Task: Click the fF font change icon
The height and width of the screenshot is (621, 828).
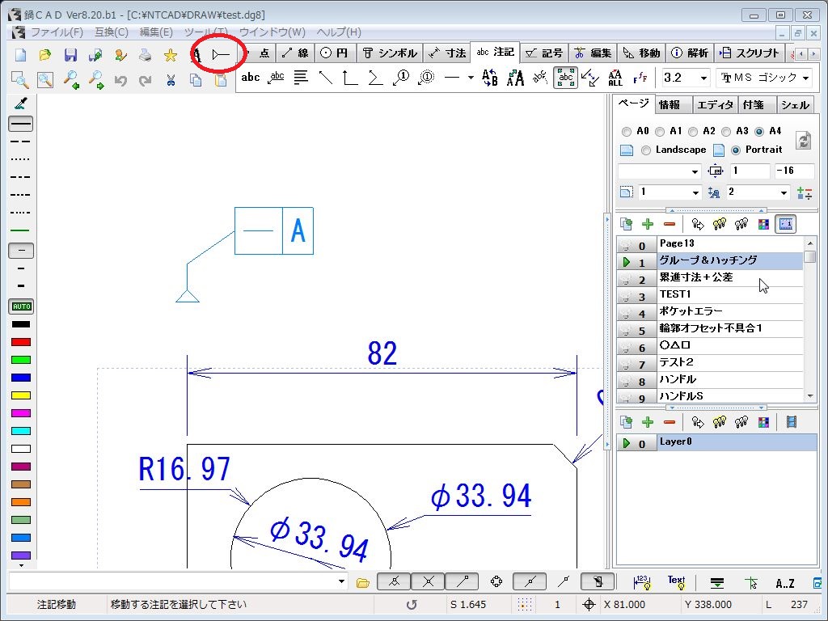Action: point(640,78)
